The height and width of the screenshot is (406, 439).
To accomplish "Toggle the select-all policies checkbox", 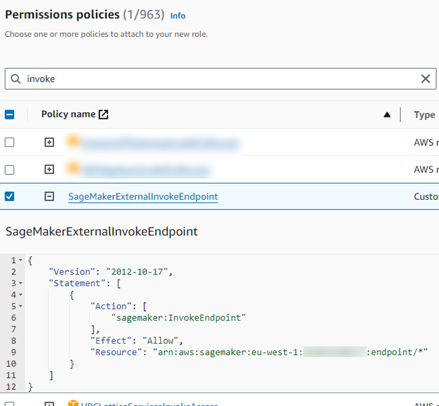I will coord(10,114).
